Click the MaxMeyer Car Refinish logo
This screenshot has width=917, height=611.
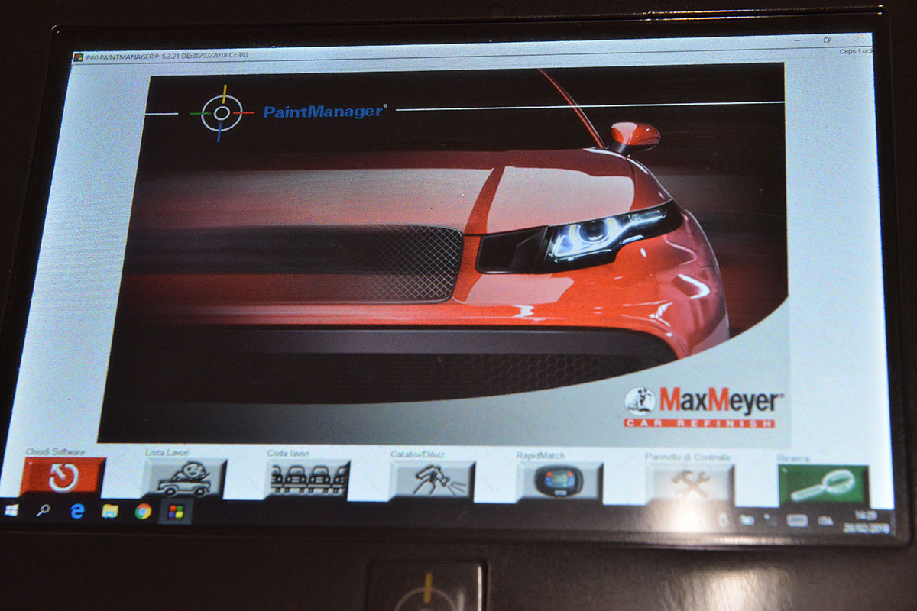click(700, 406)
